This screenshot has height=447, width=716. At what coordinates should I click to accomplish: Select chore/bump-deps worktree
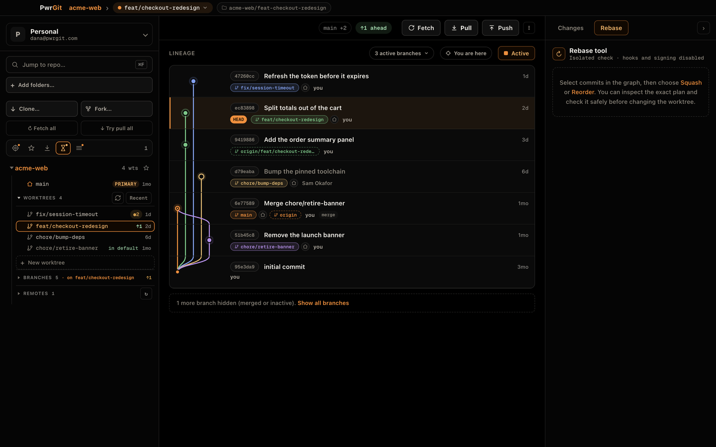[85, 237]
